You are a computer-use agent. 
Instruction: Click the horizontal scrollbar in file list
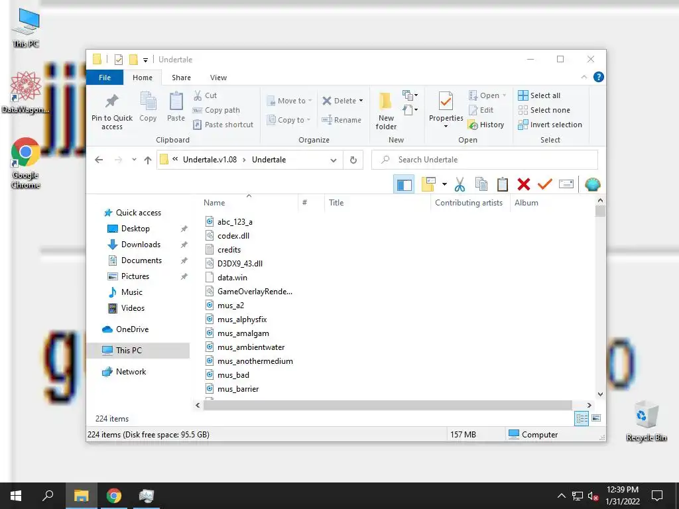tap(387, 405)
